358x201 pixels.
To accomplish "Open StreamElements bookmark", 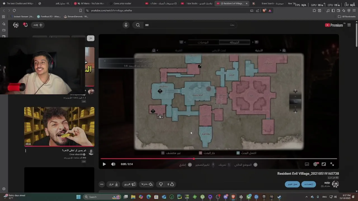I will tap(76, 16).
